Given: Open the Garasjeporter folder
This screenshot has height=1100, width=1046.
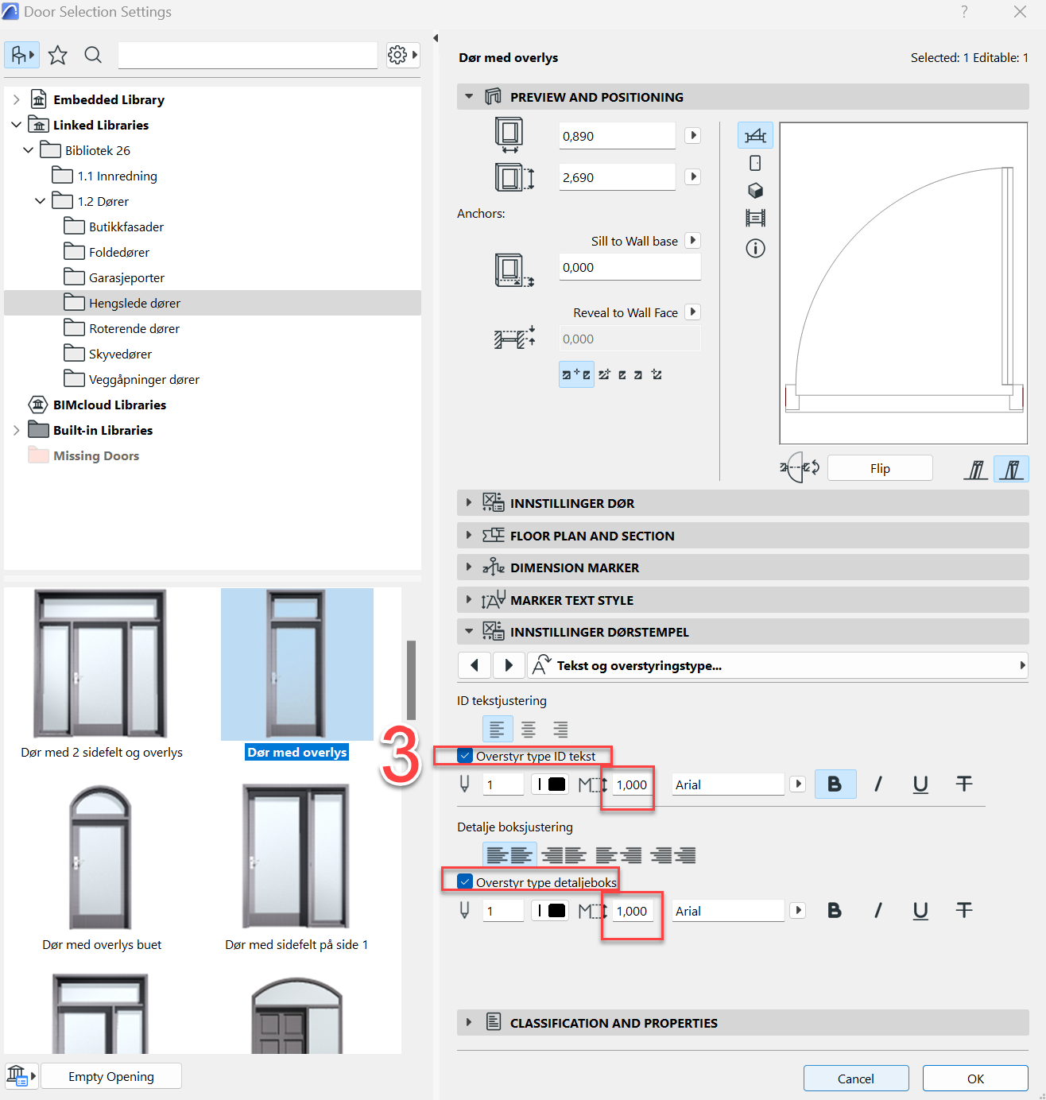Looking at the screenshot, I should (x=126, y=277).
